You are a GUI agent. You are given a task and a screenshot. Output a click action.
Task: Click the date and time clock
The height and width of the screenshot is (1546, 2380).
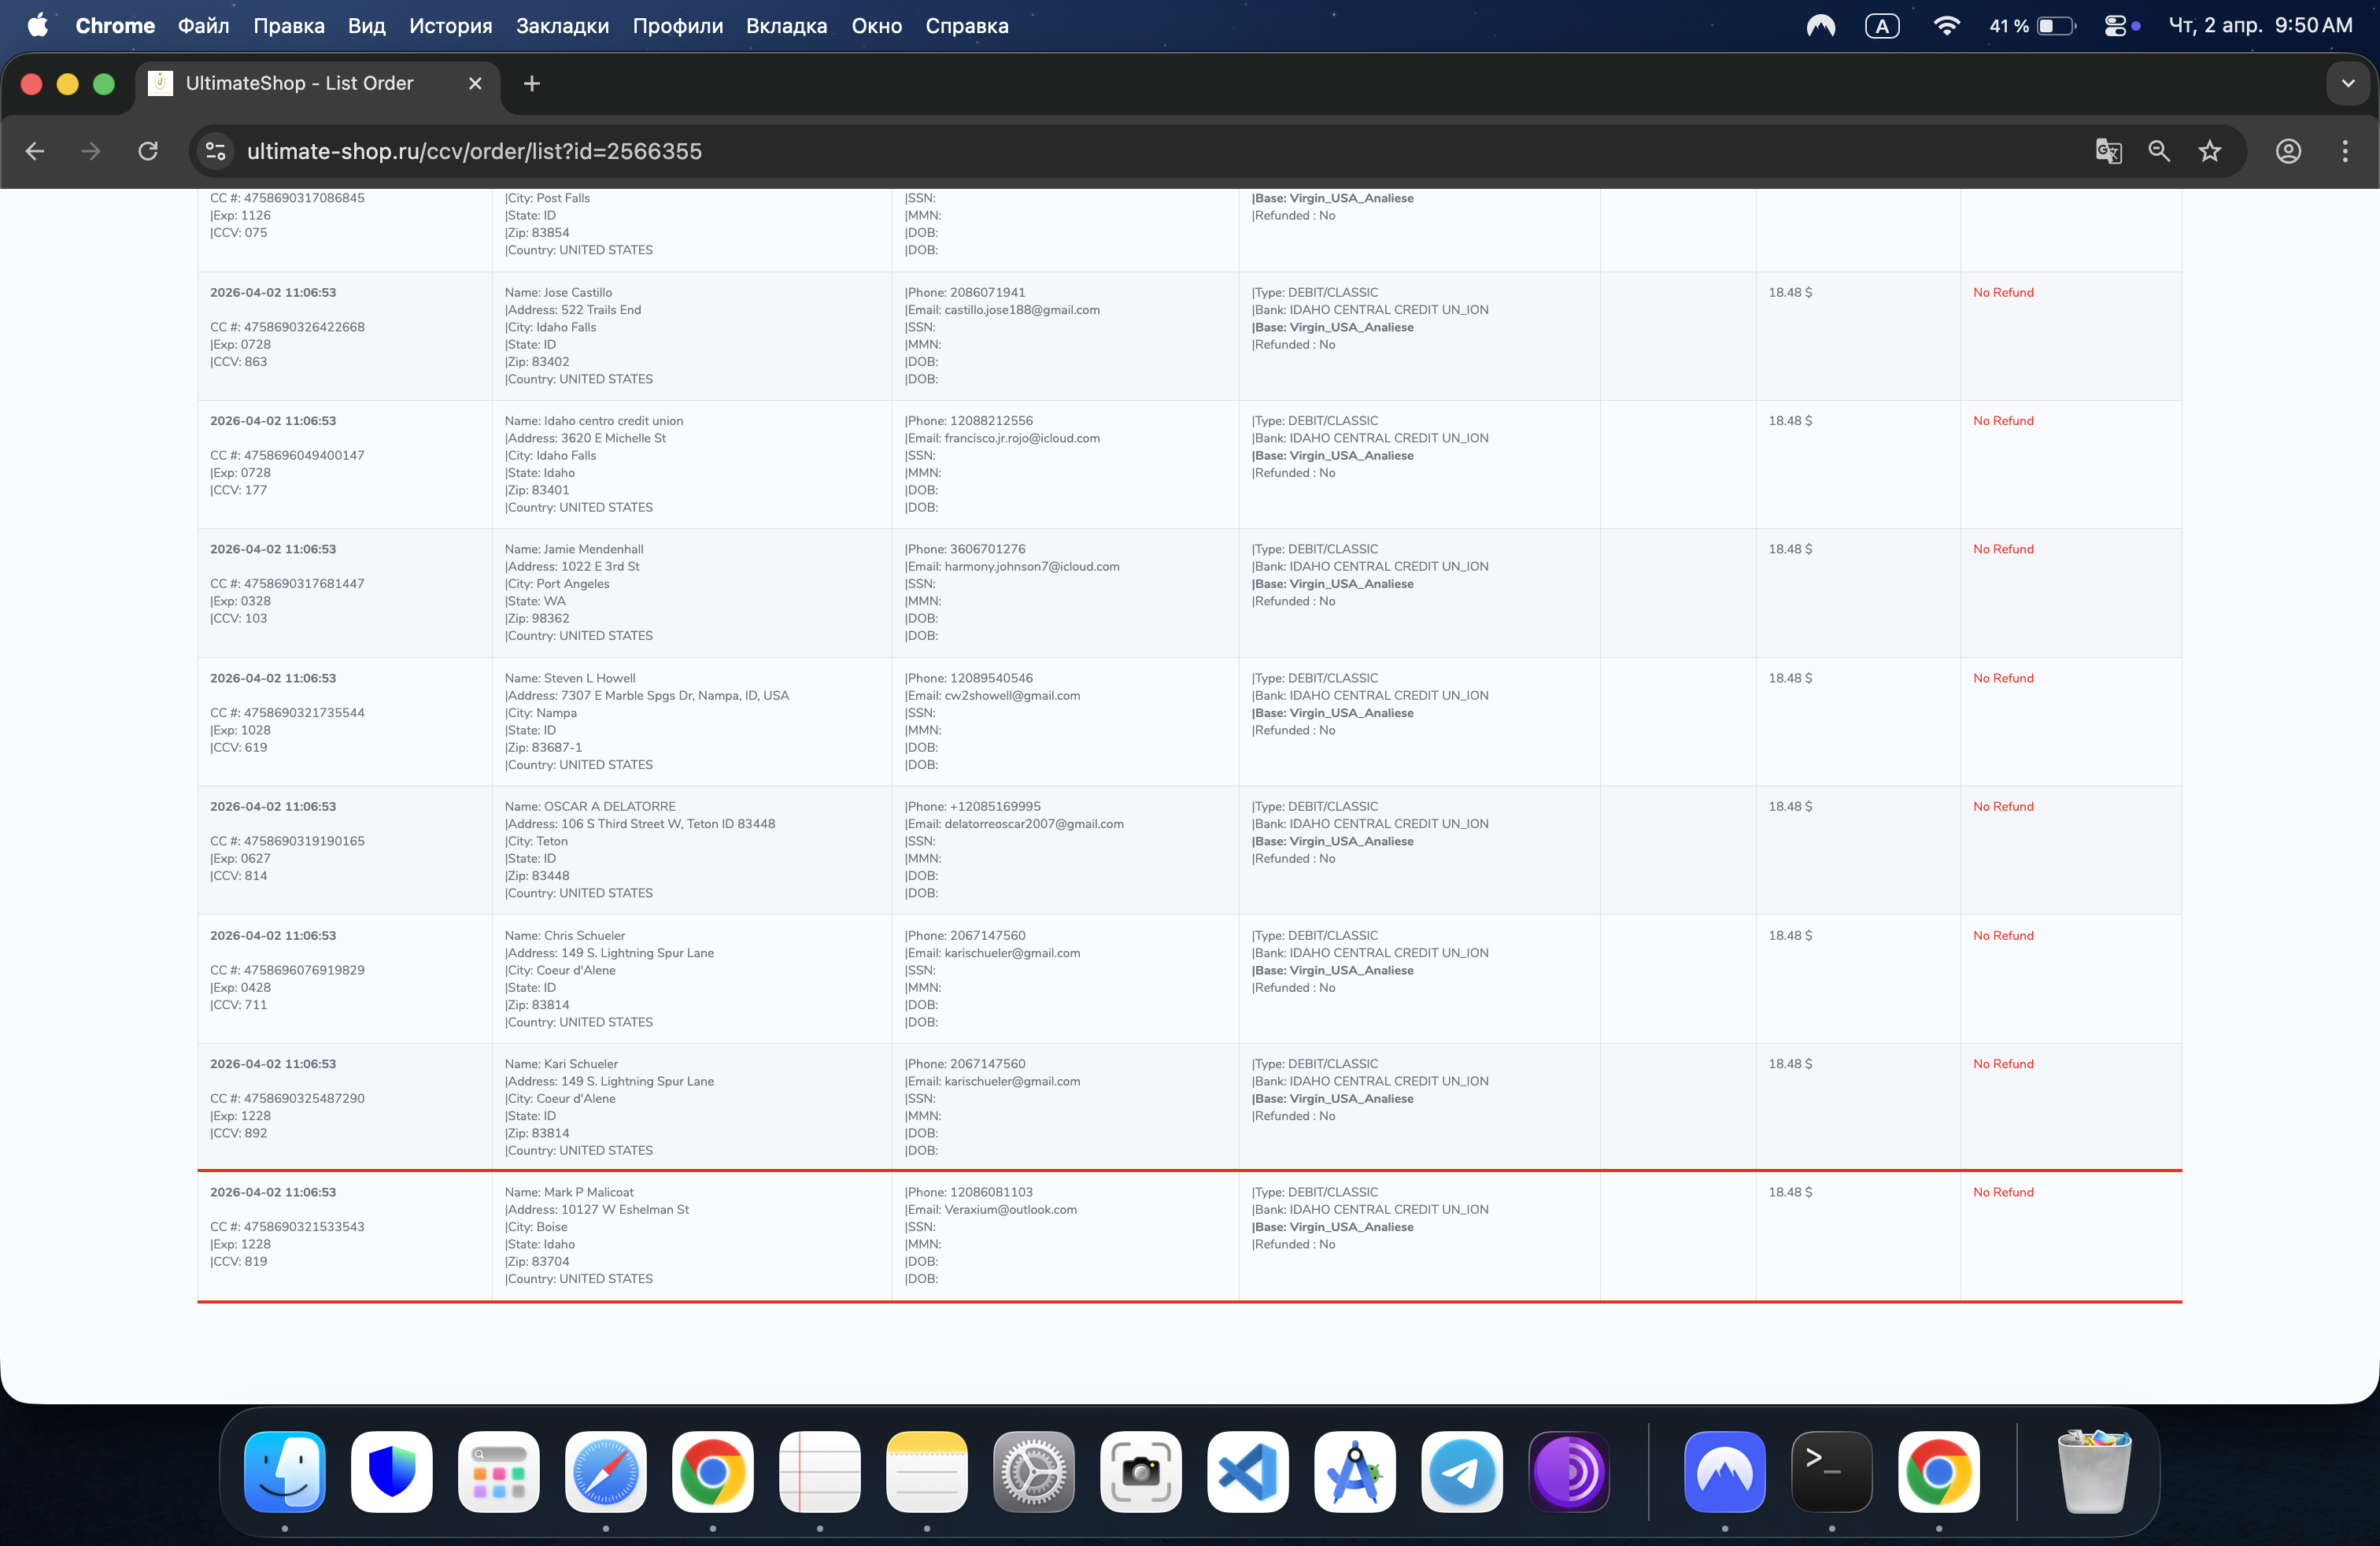click(2260, 26)
